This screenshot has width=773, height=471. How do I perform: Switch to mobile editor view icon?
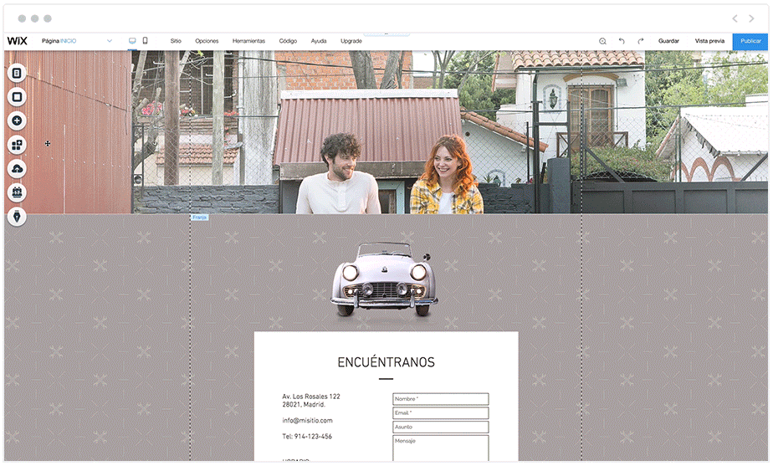point(145,41)
